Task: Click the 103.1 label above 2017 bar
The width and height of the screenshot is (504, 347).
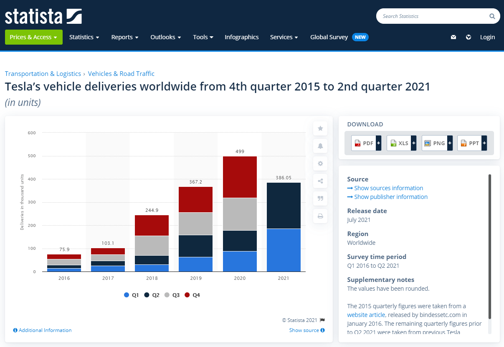Action: (108, 243)
